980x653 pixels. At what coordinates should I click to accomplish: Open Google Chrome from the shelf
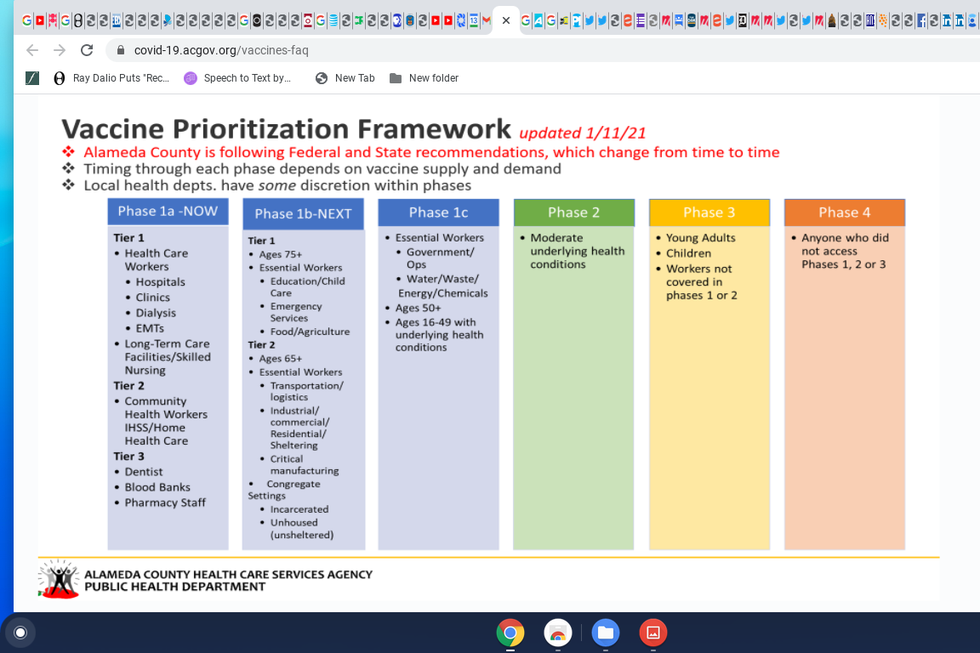click(510, 633)
